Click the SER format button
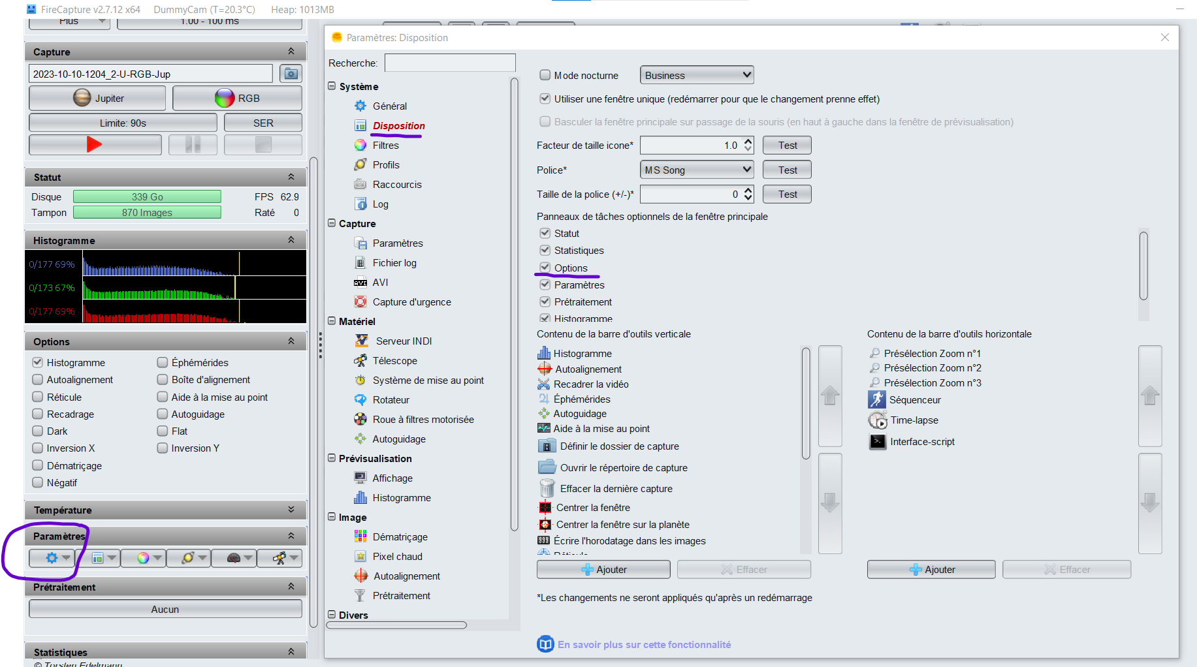The height and width of the screenshot is (667, 1197). pyautogui.click(x=263, y=123)
